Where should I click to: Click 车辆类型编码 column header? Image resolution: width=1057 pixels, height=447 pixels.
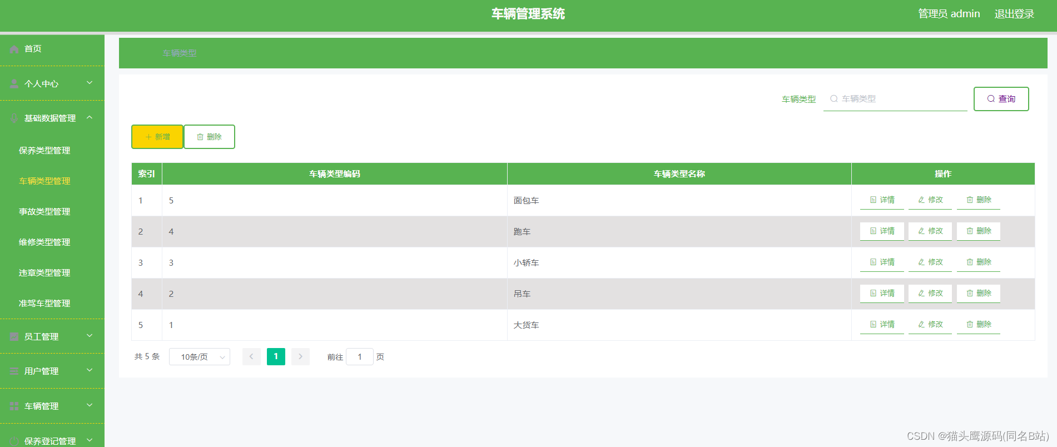click(335, 174)
